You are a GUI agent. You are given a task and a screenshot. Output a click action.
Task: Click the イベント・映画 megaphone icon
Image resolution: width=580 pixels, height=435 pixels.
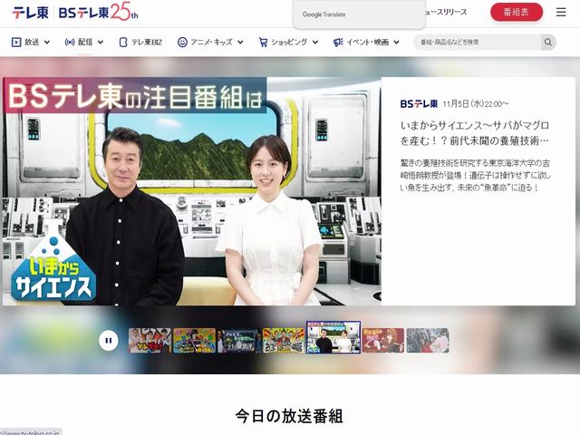338,43
